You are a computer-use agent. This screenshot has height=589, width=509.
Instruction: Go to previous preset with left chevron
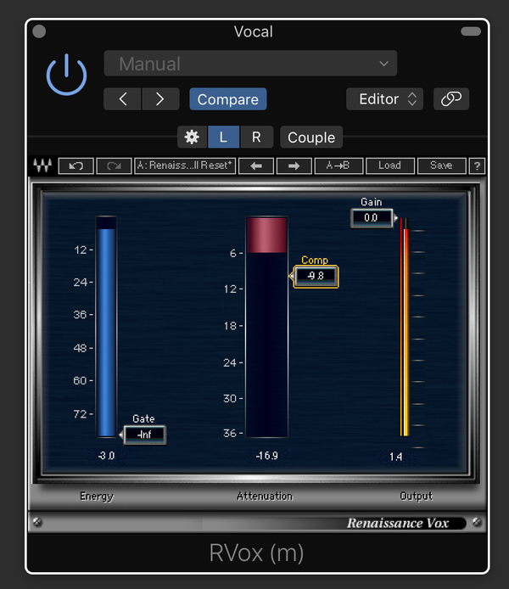[123, 99]
